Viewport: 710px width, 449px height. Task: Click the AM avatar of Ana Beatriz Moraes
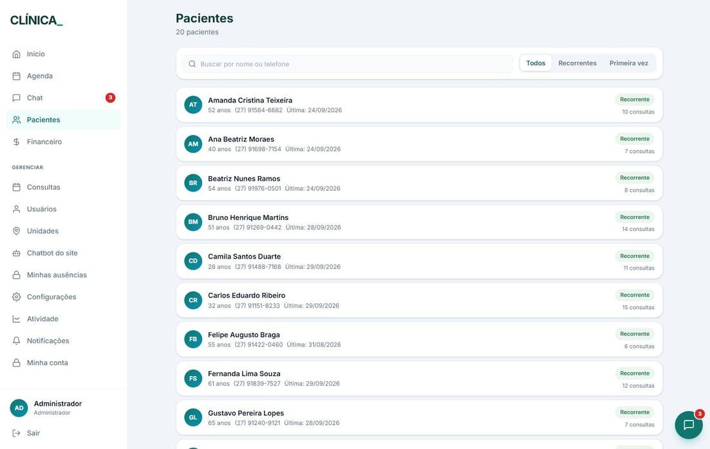pos(193,144)
